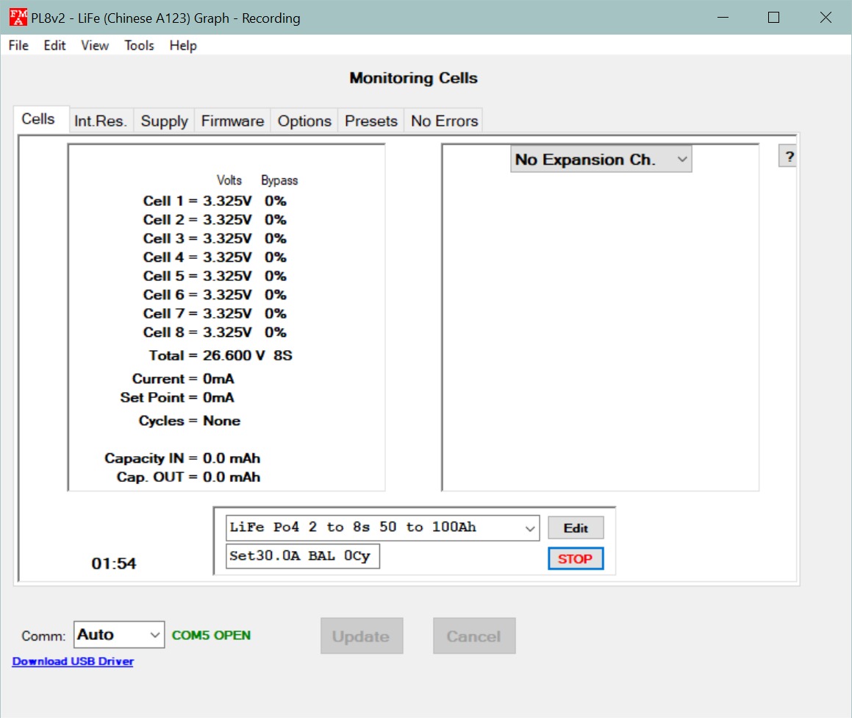Expand the LiFe Po4 preset dropdown
The width and height of the screenshot is (852, 718).
[x=382, y=527]
